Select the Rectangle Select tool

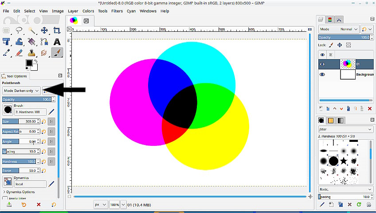coord(6,30)
